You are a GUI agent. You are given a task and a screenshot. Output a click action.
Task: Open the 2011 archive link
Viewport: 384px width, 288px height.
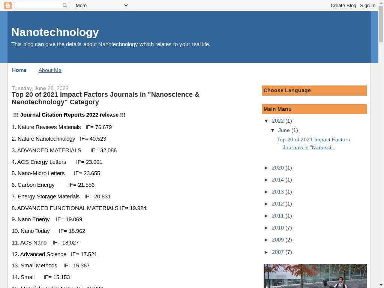pos(278,216)
